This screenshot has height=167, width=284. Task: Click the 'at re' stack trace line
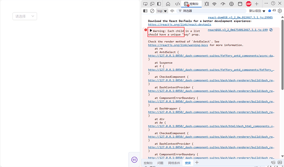click(x=158, y=49)
